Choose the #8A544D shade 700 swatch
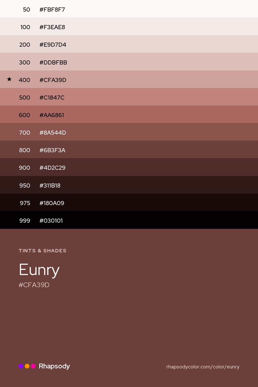 (129, 132)
